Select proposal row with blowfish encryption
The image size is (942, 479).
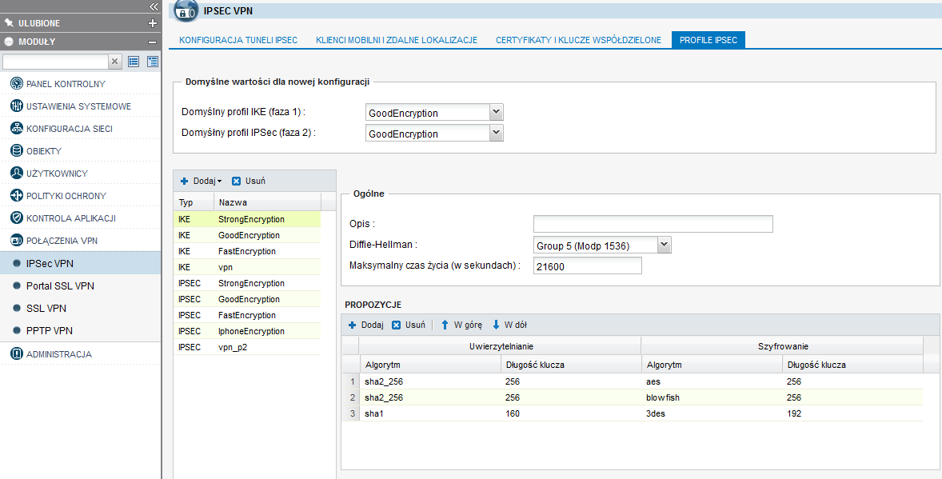point(633,397)
